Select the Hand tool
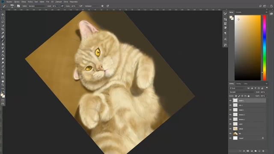 (3, 81)
